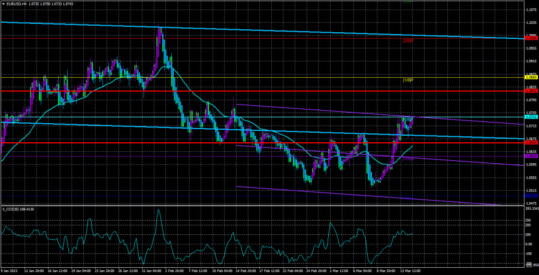
Task: Click the red 1.0662 price tag
Action: (x=531, y=142)
